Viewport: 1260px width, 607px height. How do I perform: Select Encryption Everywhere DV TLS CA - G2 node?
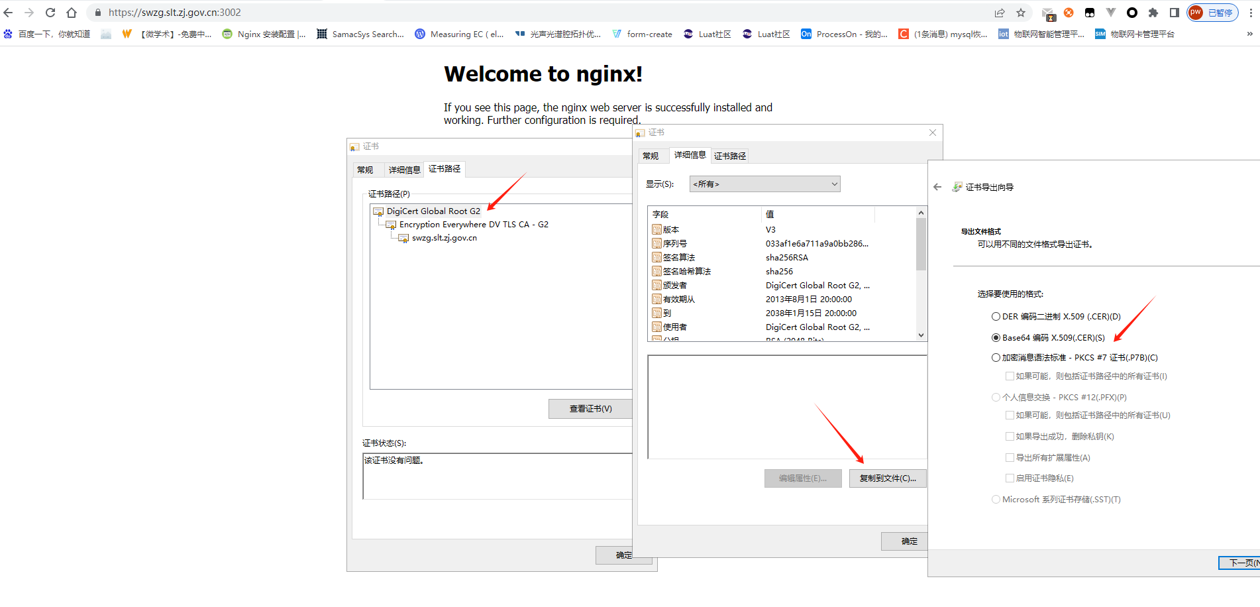point(474,225)
